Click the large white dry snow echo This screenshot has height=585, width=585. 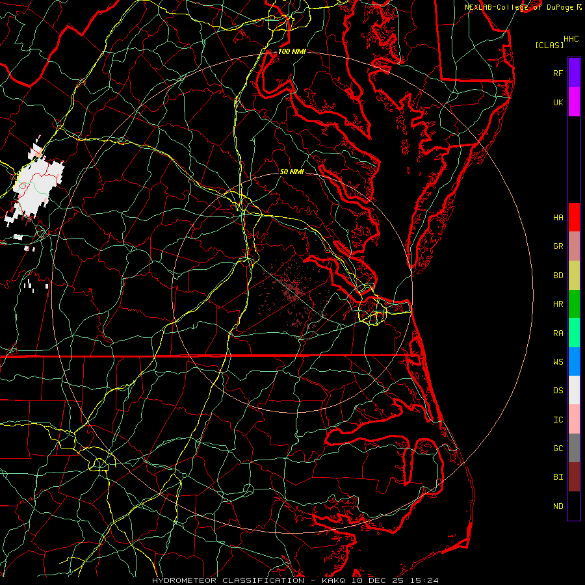[x=37, y=187]
